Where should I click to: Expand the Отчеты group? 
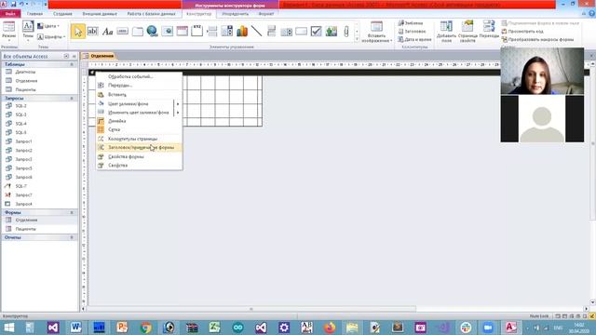[x=72, y=237]
